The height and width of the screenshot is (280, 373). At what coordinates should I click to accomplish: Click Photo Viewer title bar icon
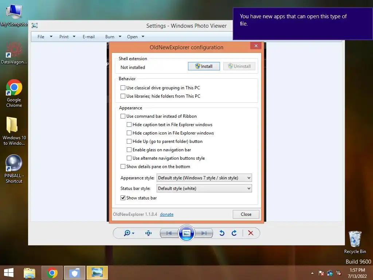pyautogui.click(x=35, y=26)
